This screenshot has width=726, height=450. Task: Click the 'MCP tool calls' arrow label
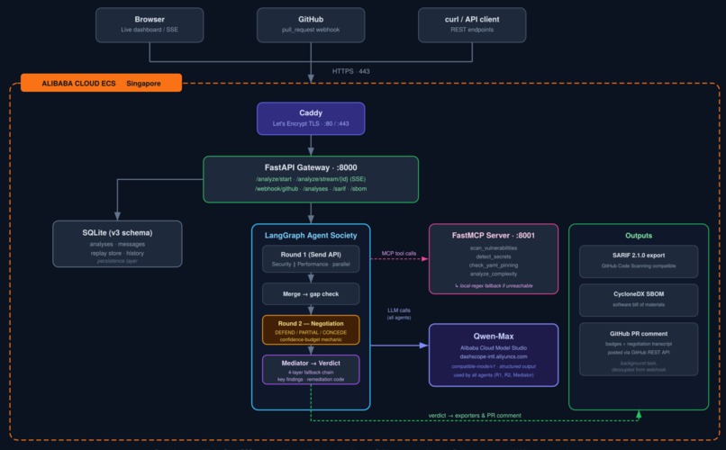(x=399, y=254)
